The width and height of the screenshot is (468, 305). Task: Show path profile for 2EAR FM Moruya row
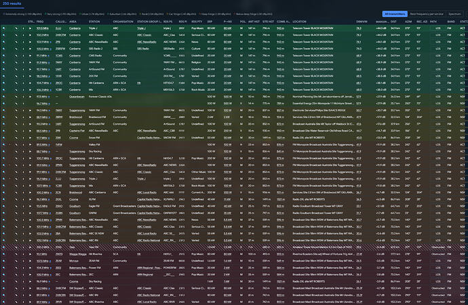[16, 261]
